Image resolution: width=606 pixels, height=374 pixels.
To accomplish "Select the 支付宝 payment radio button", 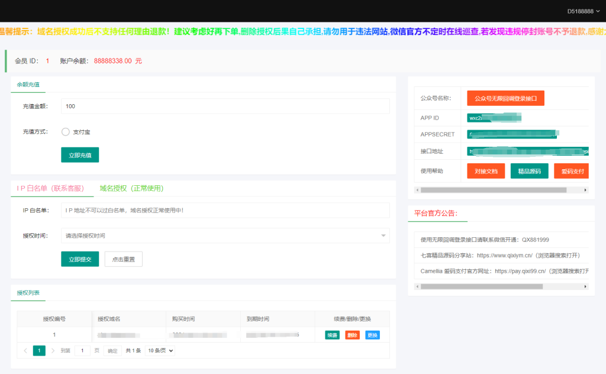I will 65,133.
